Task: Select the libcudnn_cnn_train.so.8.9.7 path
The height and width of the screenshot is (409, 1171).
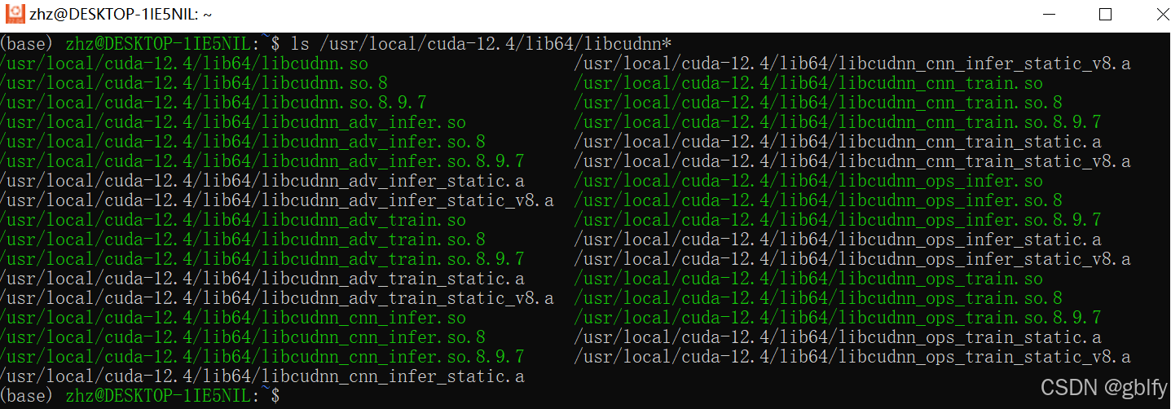Action: pos(838,122)
